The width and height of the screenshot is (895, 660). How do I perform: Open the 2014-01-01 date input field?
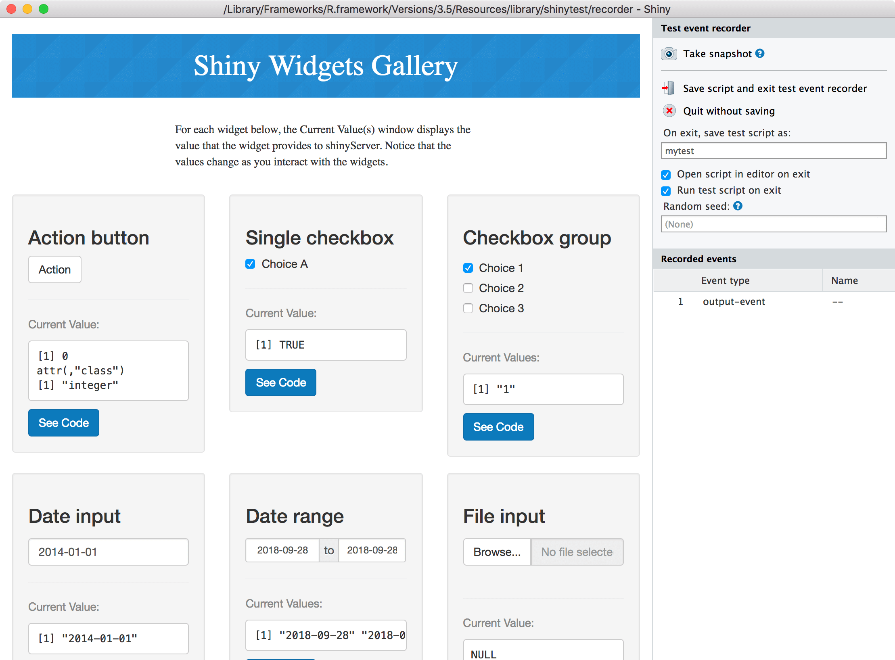coord(109,552)
